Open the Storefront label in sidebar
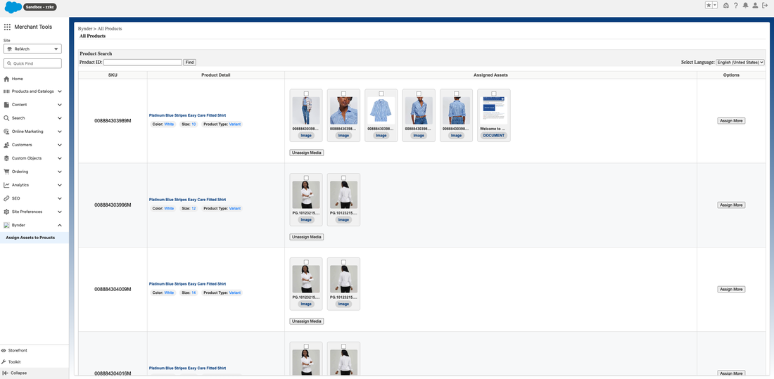The width and height of the screenshot is (774, 379). tap(18, 350)
